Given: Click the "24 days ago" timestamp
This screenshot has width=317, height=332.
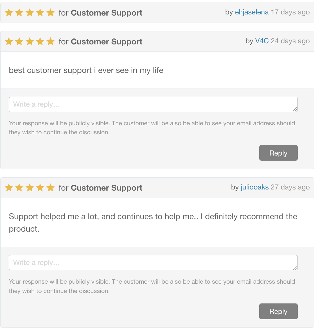Looking at the screenshot, I should 290,41.
